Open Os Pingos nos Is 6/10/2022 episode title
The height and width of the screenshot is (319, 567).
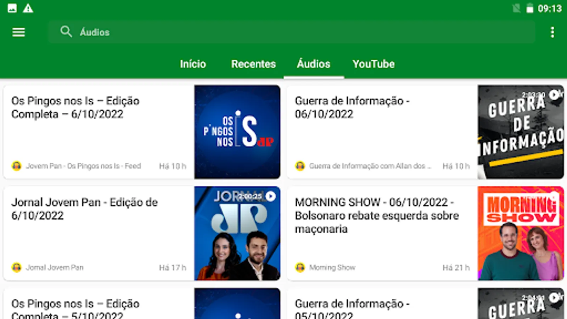pos(75,107)
